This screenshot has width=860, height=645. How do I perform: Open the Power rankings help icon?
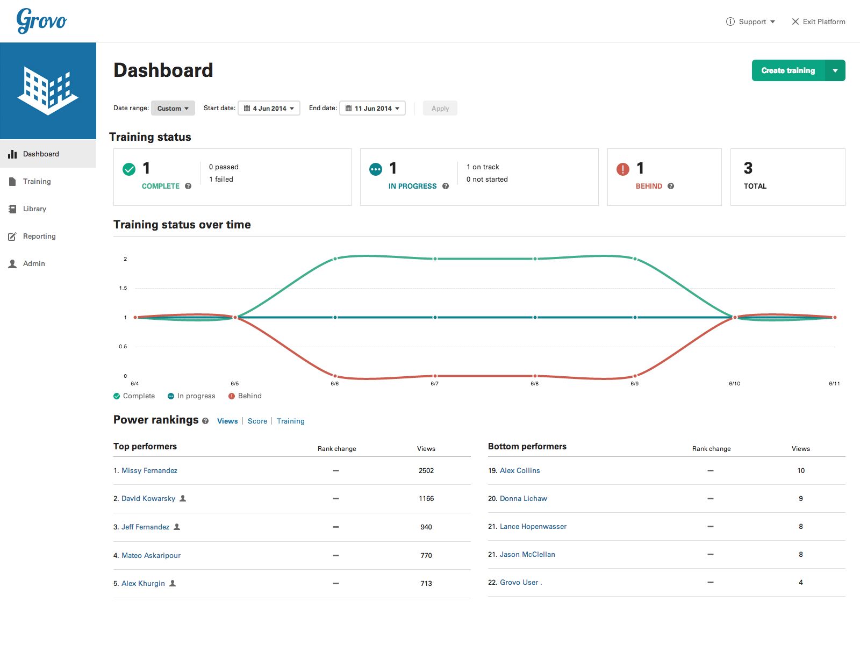[x=205, y=421]
